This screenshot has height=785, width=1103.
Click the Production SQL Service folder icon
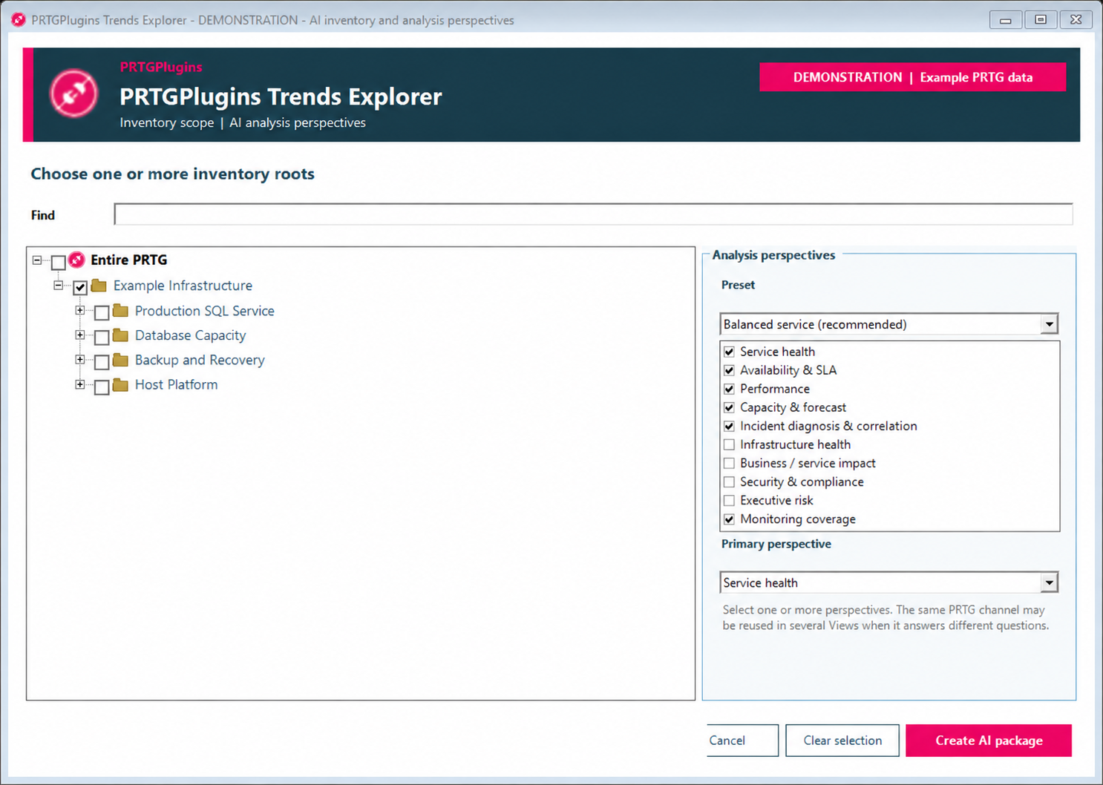(x=120, y=311)
